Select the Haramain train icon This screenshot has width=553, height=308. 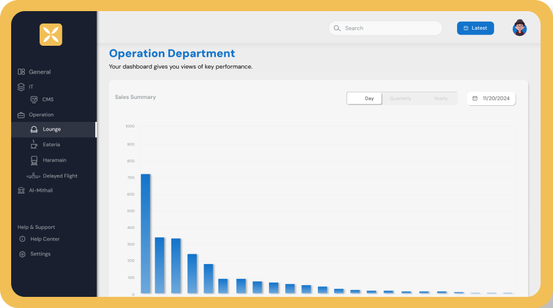point(34,161)
